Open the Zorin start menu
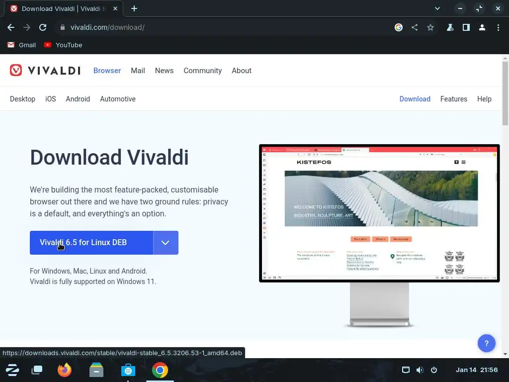The width and height of the screenshot is (509, 382). 12,370
